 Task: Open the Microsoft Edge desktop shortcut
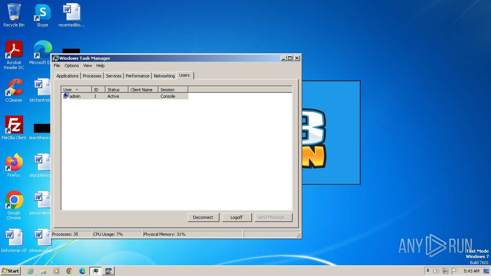(x=41, y=53)
